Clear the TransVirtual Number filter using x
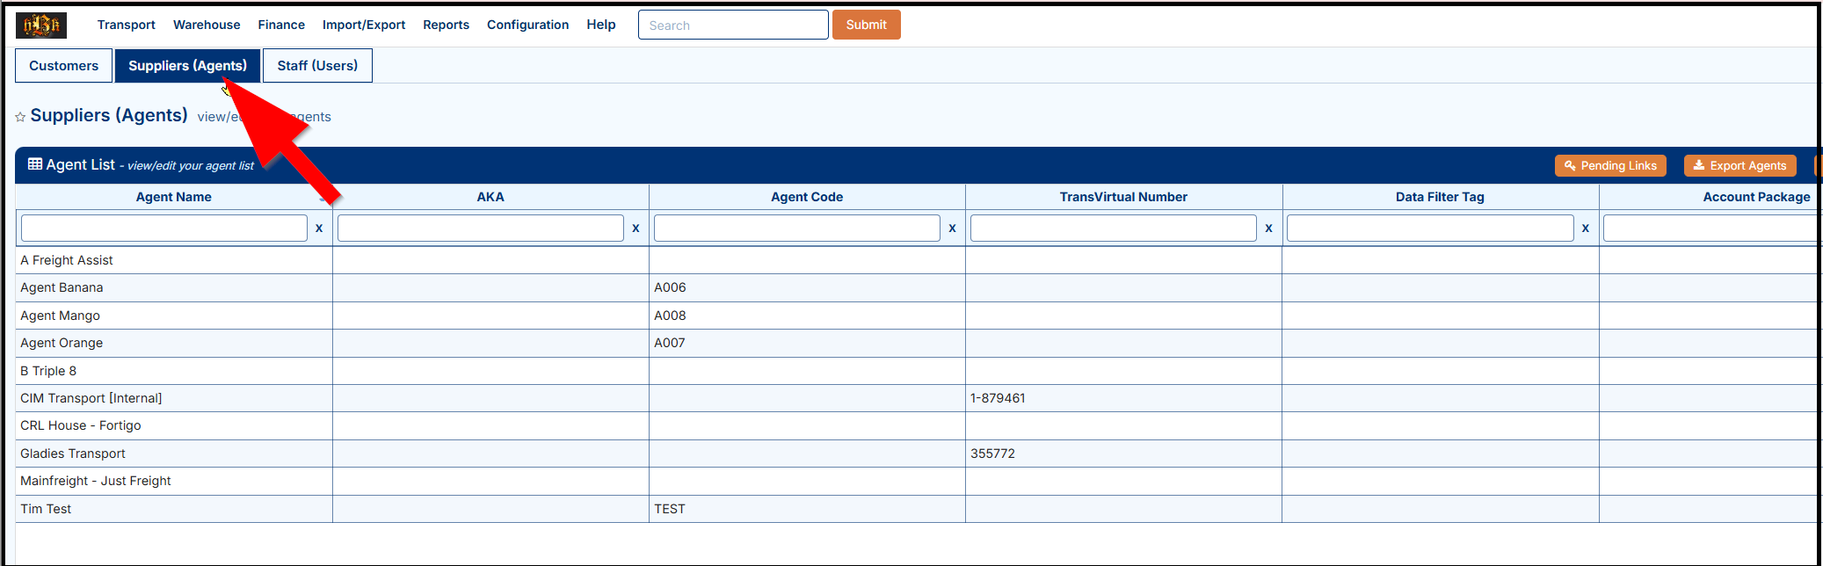 click(x=1268, y=229)
